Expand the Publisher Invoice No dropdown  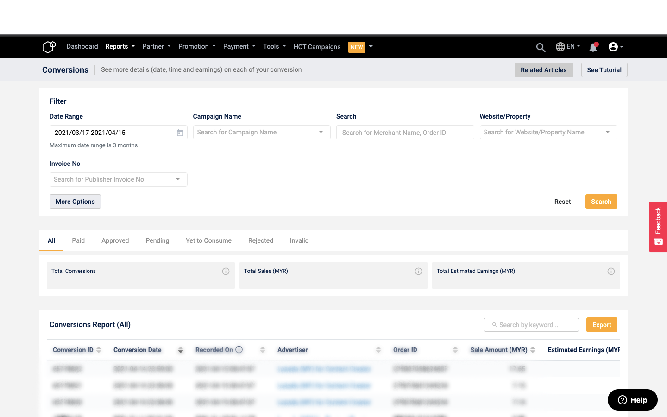177,179
